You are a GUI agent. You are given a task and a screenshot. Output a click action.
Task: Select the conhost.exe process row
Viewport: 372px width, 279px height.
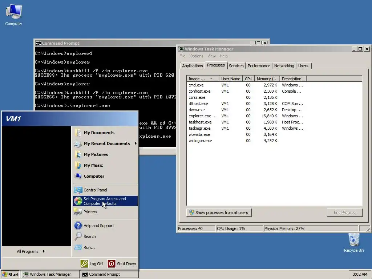coord(275,91)
